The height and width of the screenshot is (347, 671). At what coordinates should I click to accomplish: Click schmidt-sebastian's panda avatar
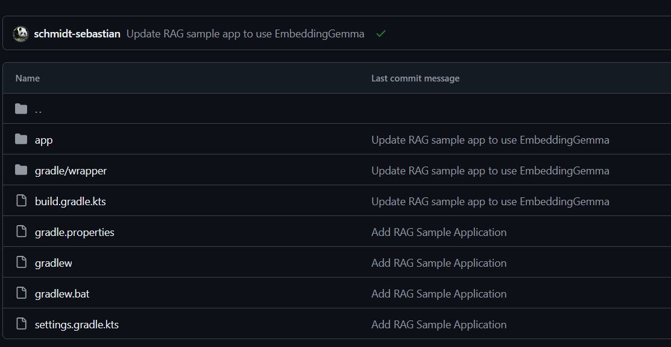click(20, 34)
